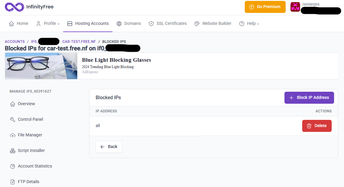The width and height of the screenshot is (344, 187).
Task: Click the reinierjes user avatar
Action: tap(295, 7)
